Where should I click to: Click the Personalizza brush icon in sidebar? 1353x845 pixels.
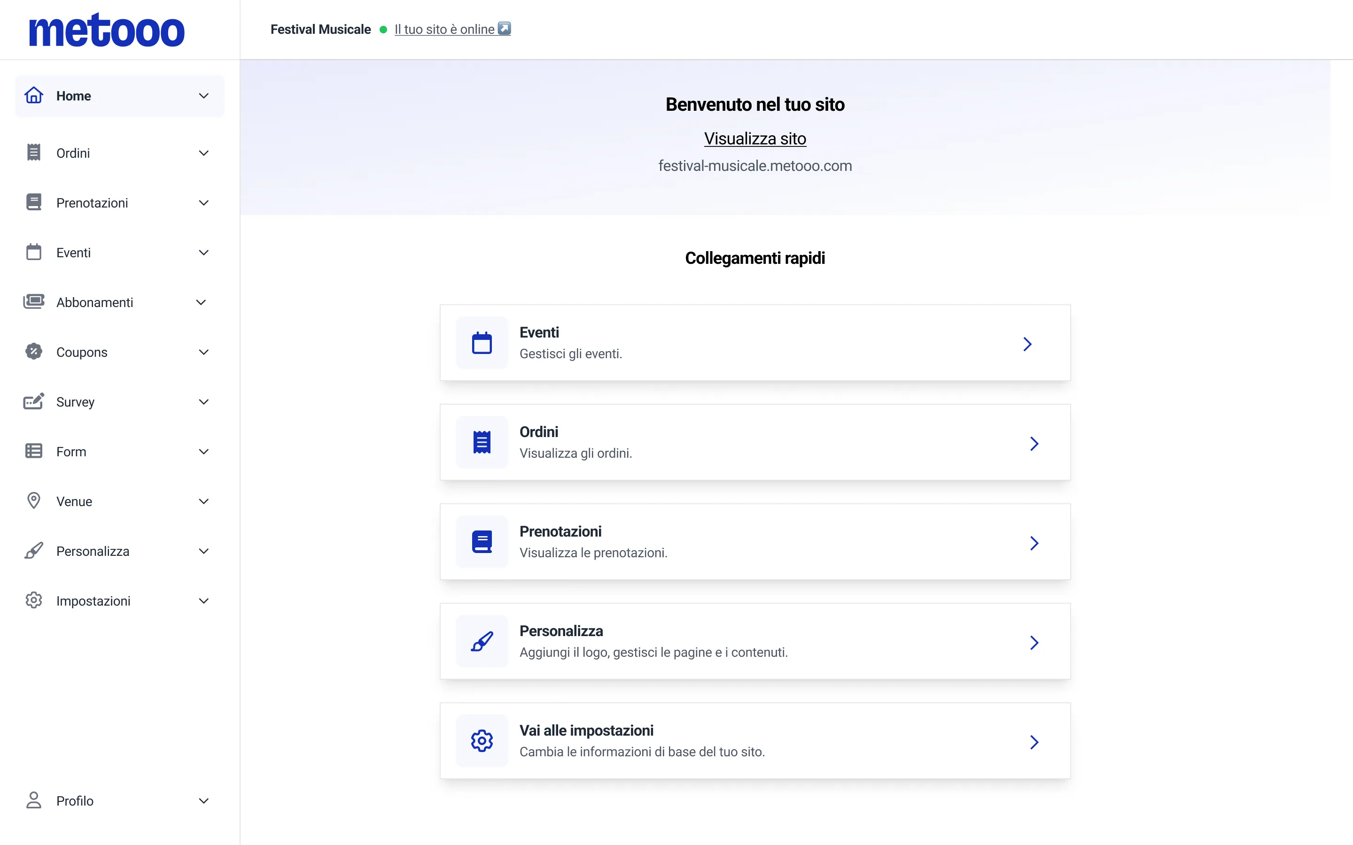pyautogui.click(x=33, y=551)
